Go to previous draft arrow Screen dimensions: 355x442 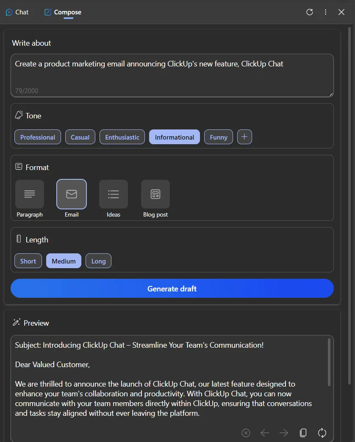(x=265, y=433)
